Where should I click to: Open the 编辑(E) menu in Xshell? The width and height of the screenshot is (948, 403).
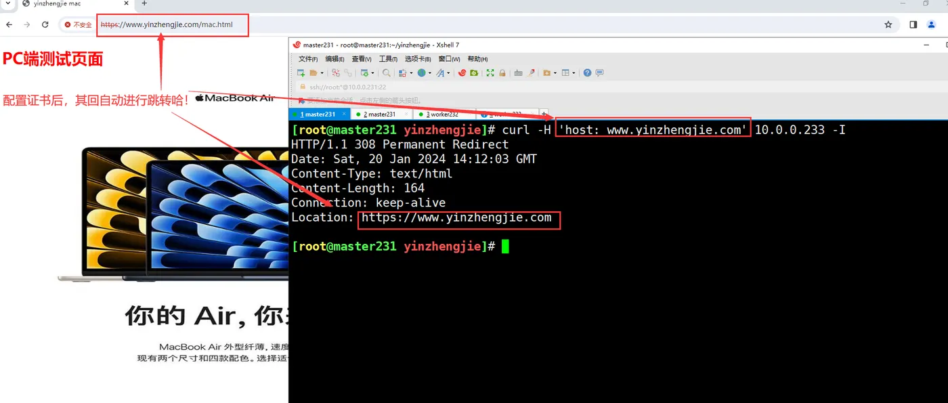[335, 59]
